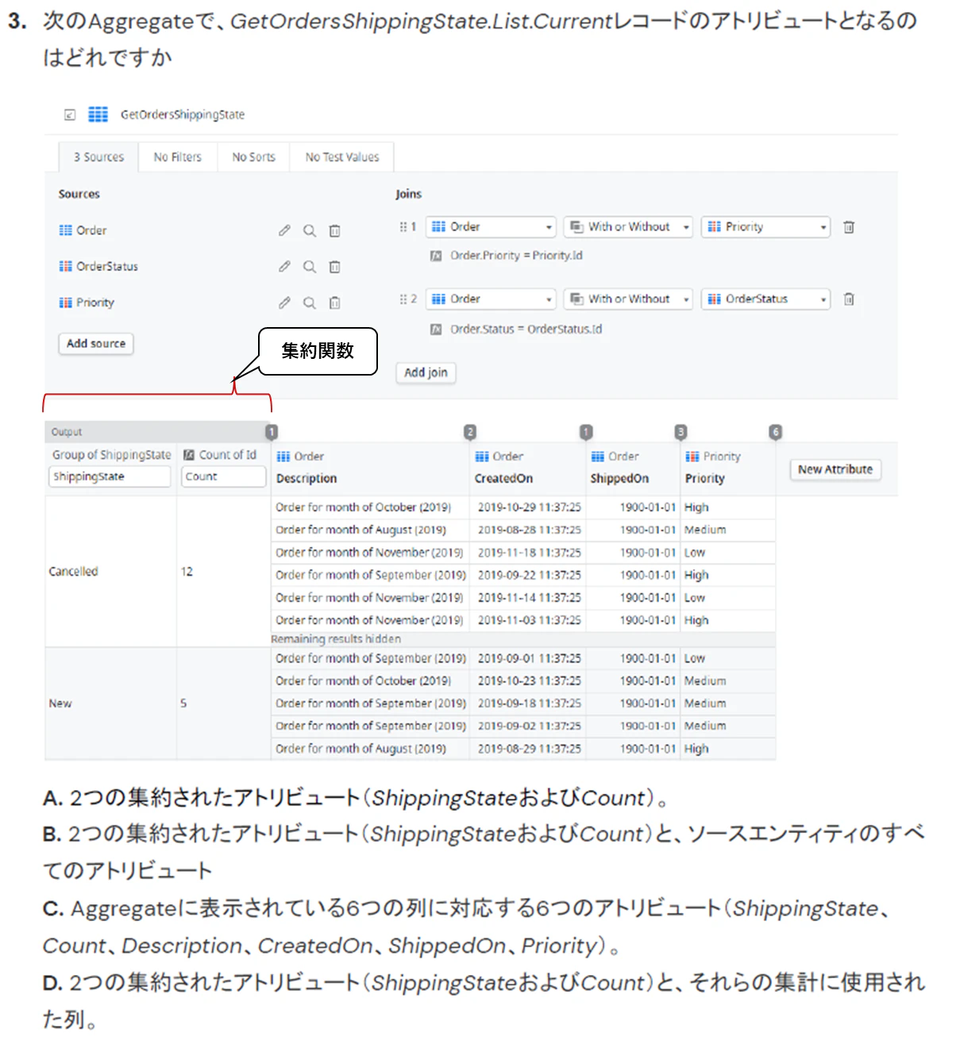Switch to the No Filters tab

tap(178, 157)
